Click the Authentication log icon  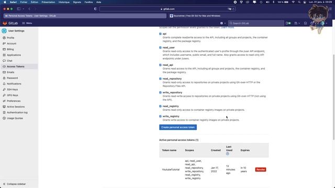click(4, 113)
